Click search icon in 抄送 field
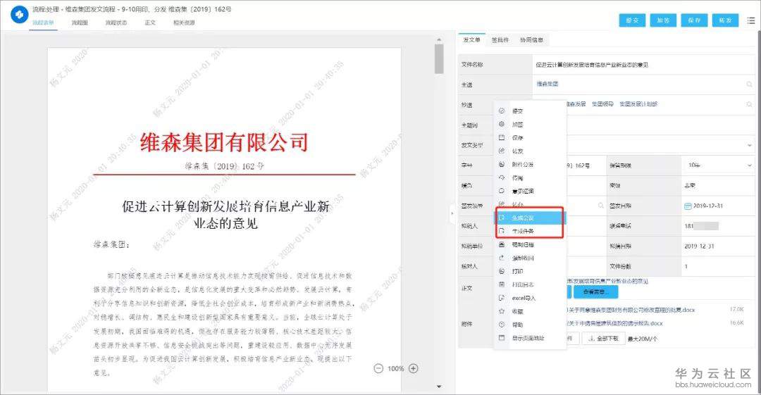Viewport: 761px width, 395px height. [x=750, y=104]
